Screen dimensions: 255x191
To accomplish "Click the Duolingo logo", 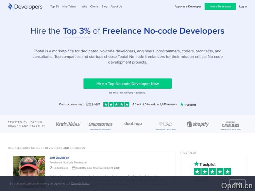I will (133, 124).
